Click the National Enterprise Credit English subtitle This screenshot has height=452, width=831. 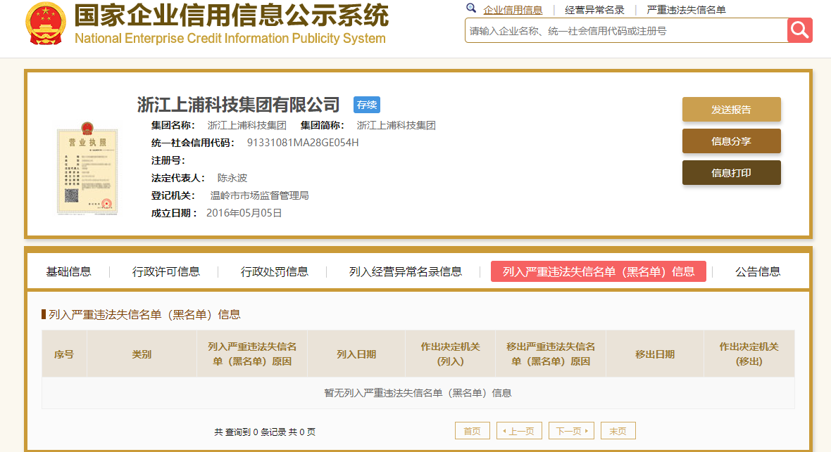click(230, 39)
